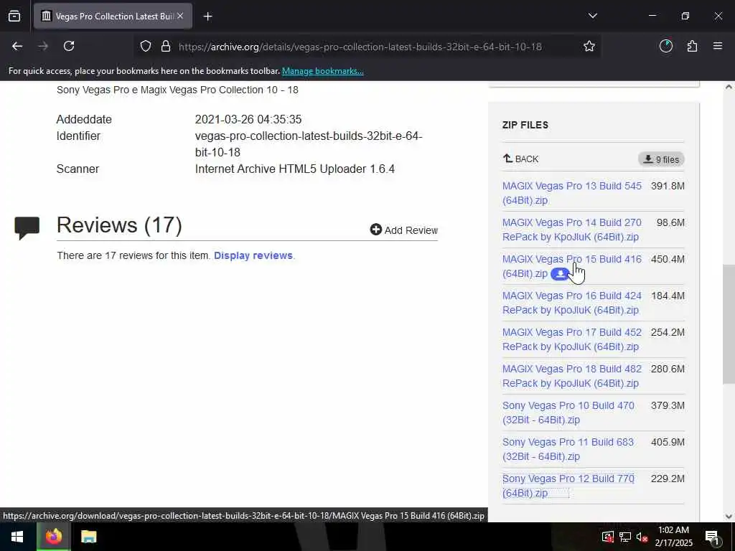735x551 pixels.
Task: Open the Windows Start menu
Action: click(17, 537)
